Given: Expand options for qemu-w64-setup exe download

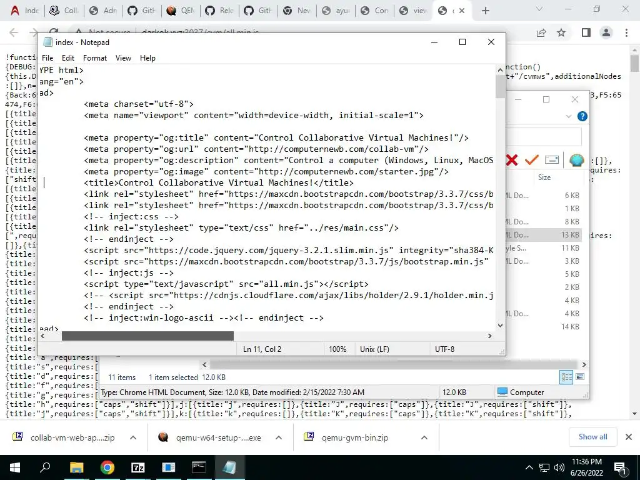Looking at the screenshot, I should point(279,437).
